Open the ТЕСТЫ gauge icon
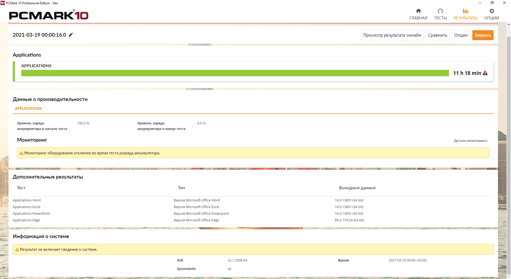511x279 pixels. (x=440, y=11)
